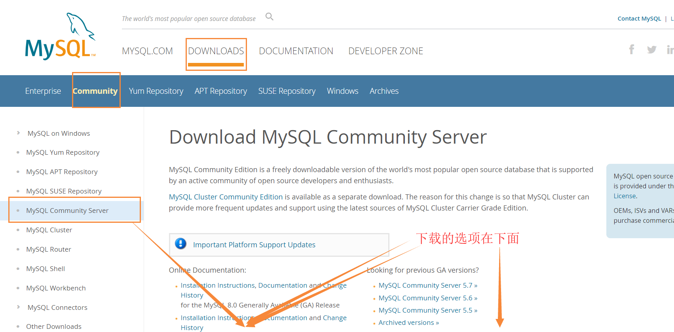Screen dimensions: 674x332
Task: Click Download MySQL Community Server heading
Action: click(x=328, y=137)
